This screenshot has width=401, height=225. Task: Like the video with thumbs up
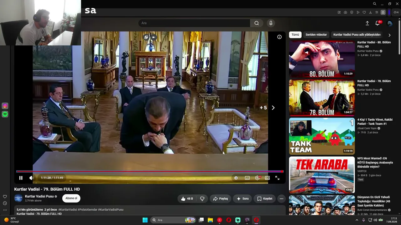coord(187,199)
